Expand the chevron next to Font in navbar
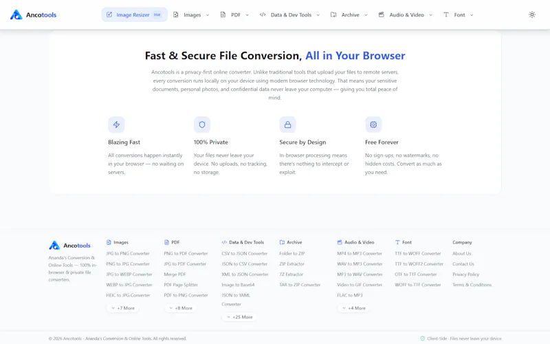 tap(472, 15)
